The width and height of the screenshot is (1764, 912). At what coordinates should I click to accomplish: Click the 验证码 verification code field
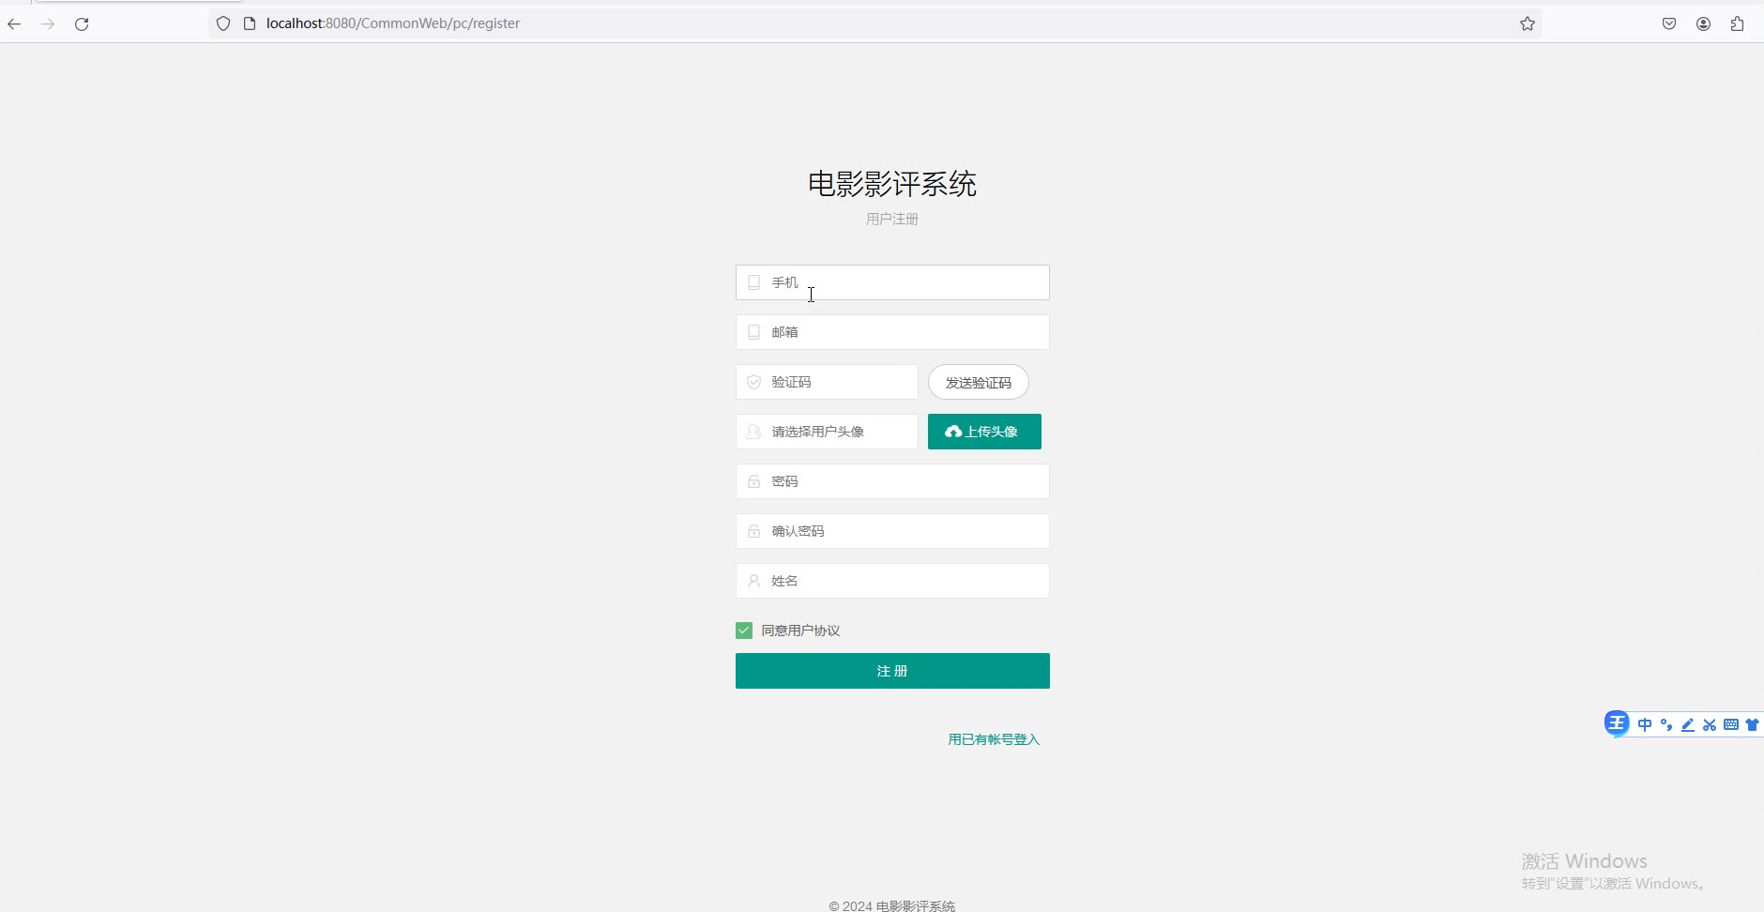point(827,382)
